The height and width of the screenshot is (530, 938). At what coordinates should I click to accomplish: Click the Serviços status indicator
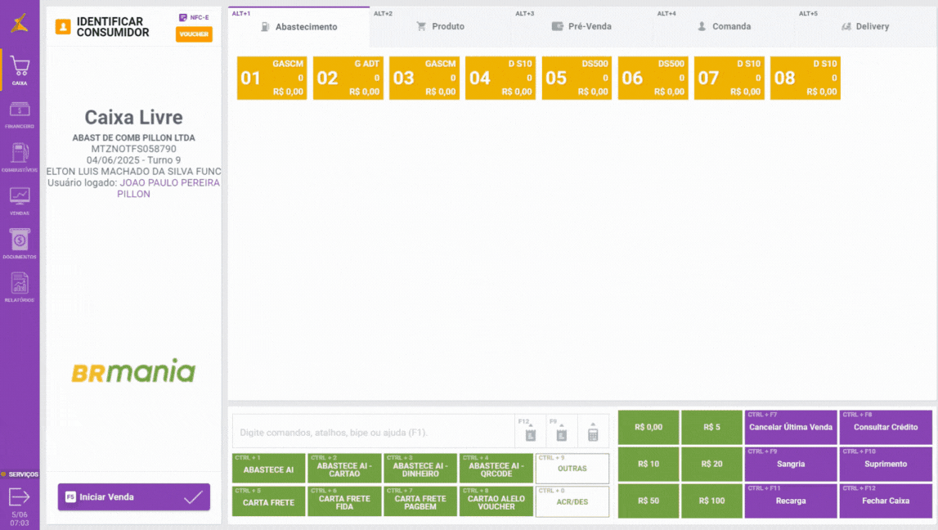20,474
